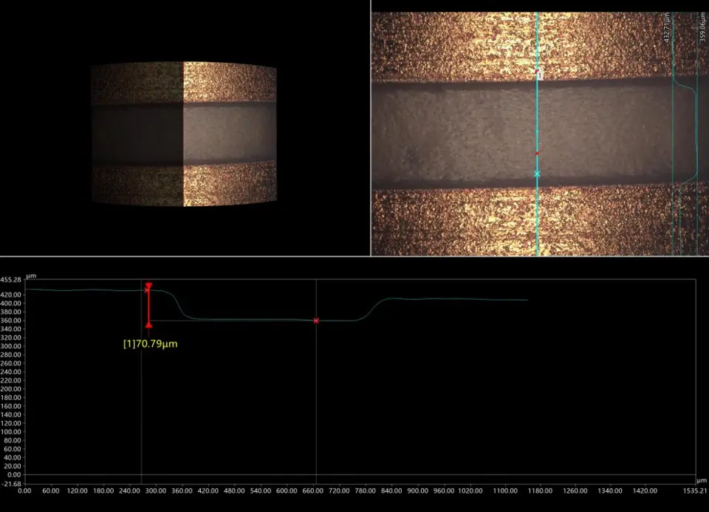The width and height of the screenshot is (709, 512).
Task: Select the red X marker on the profile floor
Action: pyautogui.click(x=316, y=321)
